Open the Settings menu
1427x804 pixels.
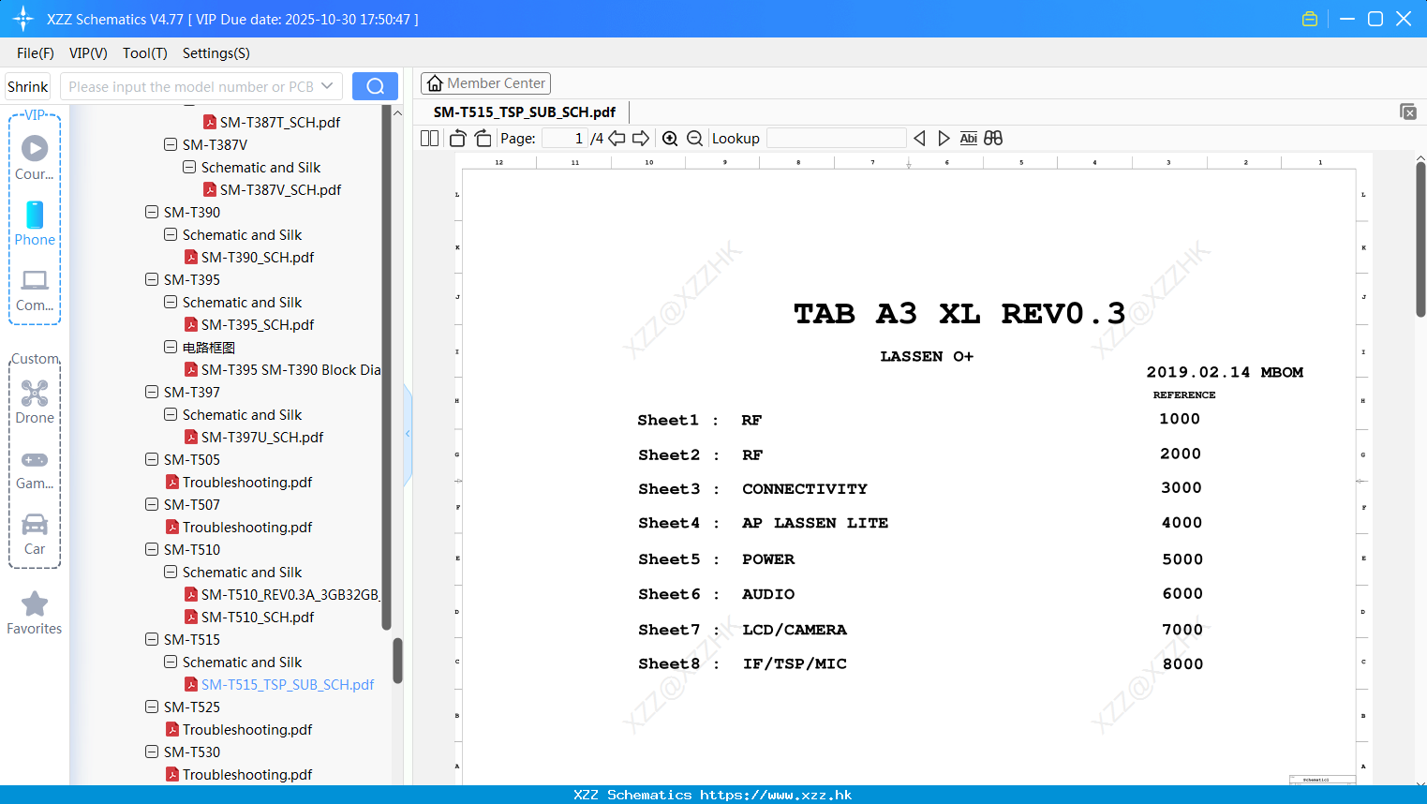coord(216,53)
